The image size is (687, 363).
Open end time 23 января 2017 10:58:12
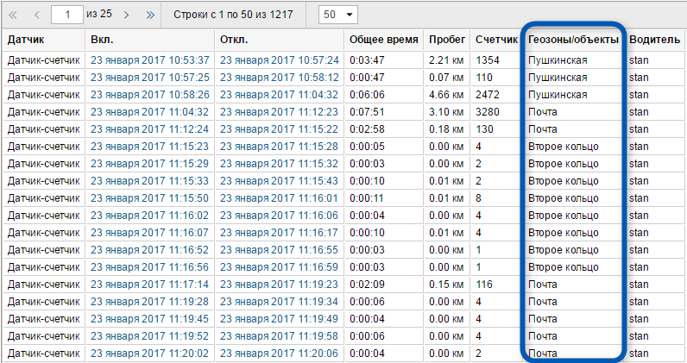click(280, 78)
